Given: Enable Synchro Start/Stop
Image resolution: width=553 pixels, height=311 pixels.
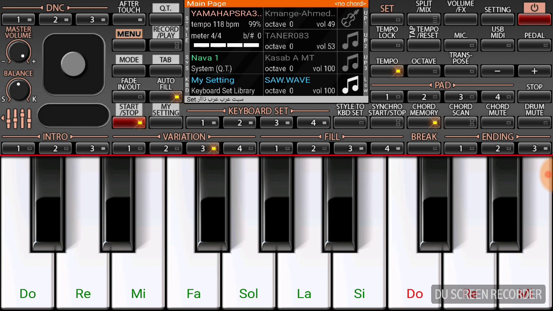Looking at the screenshot, I should pyautogui.click(x=387, y=123).
